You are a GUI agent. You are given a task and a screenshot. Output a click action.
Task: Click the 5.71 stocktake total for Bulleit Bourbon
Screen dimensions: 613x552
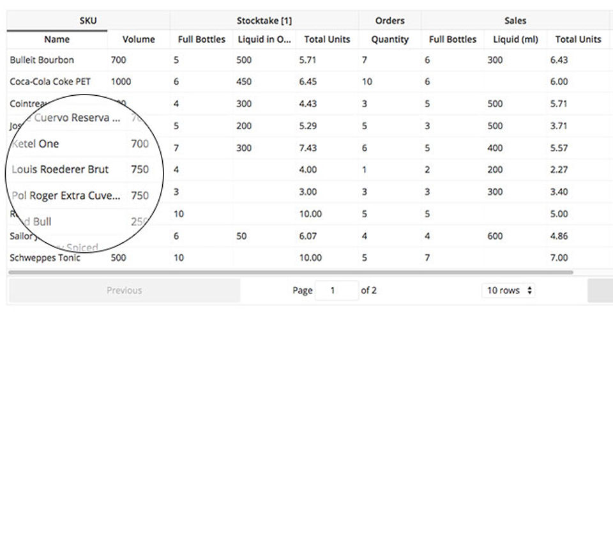click(x=308, y=60)
